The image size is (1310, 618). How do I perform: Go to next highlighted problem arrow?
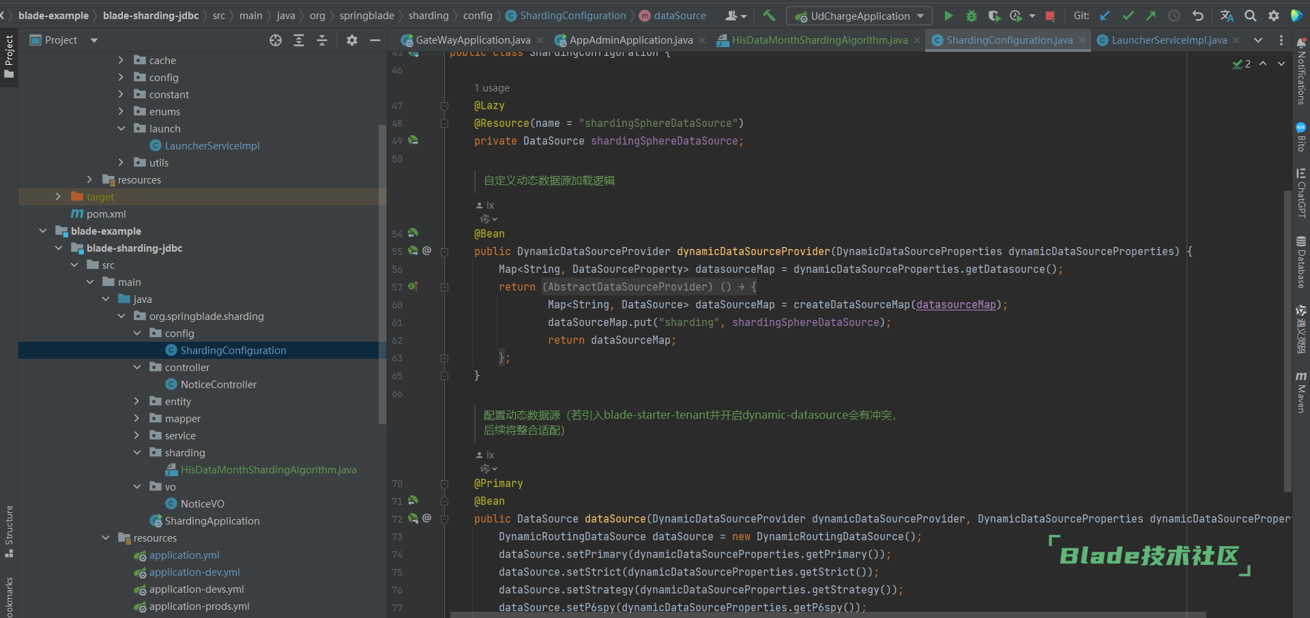click(x=1281, y=63)
